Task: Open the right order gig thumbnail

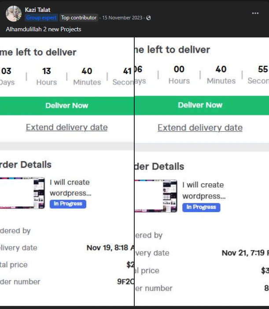Action: point(156,196)
